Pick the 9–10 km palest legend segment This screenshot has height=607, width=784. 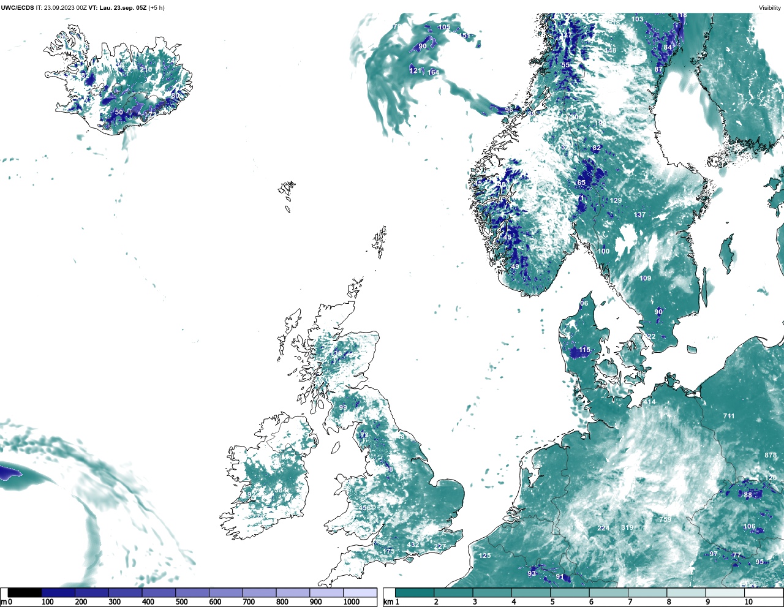pyautogui.click(x=725, y=593)
